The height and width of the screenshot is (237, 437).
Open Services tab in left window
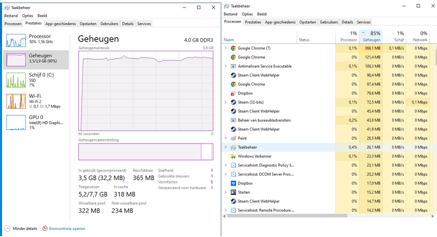(x=144, y=23)
